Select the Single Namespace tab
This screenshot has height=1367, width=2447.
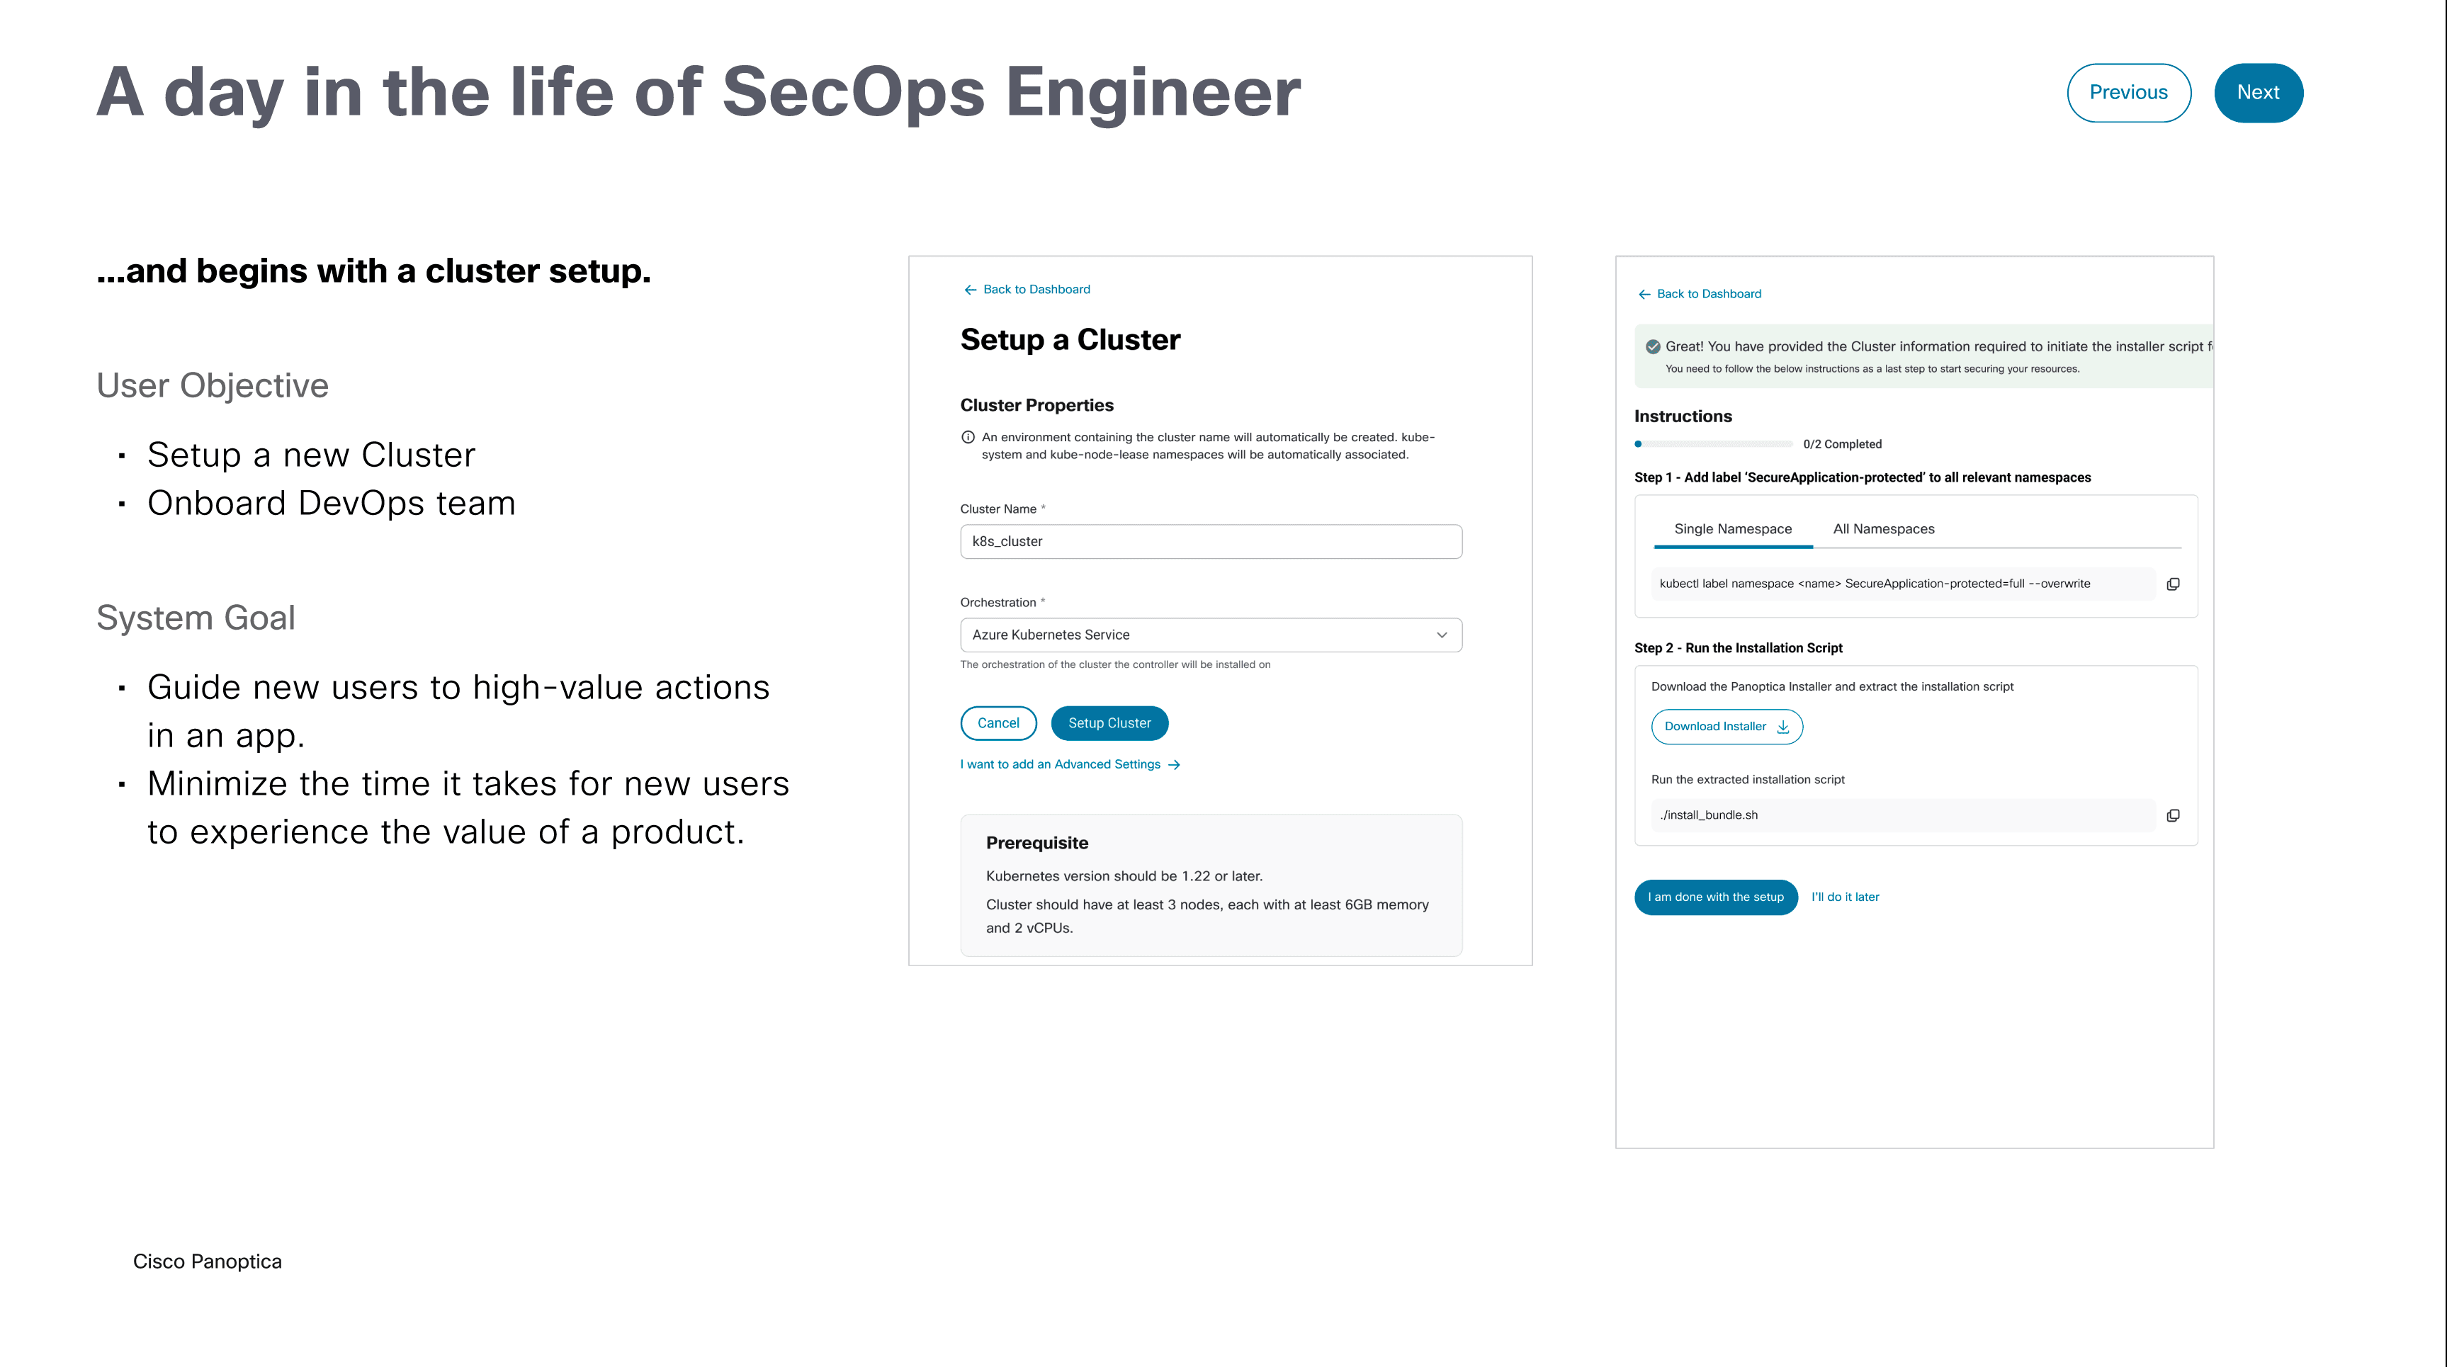(1733, 528)
